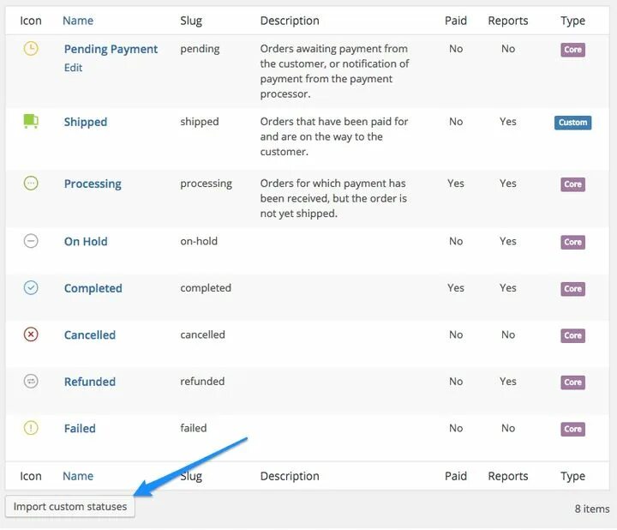
Task: Click the red Cancelled X icon
Action: (x=31, y=334)
